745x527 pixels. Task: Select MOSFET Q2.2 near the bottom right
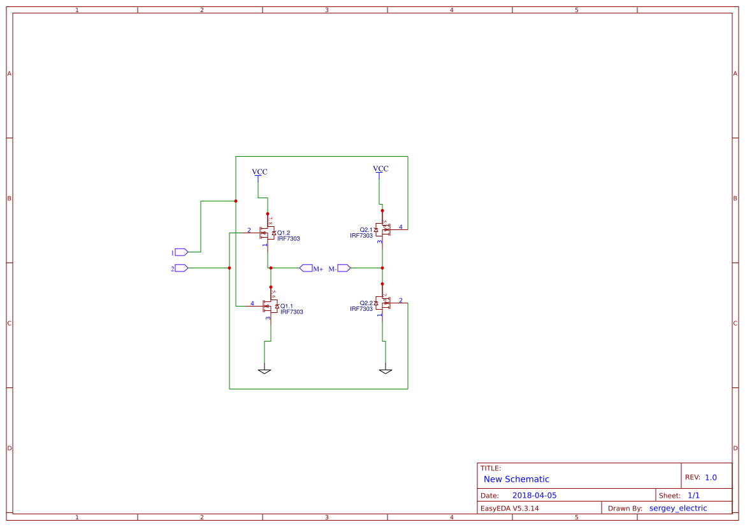385,302
